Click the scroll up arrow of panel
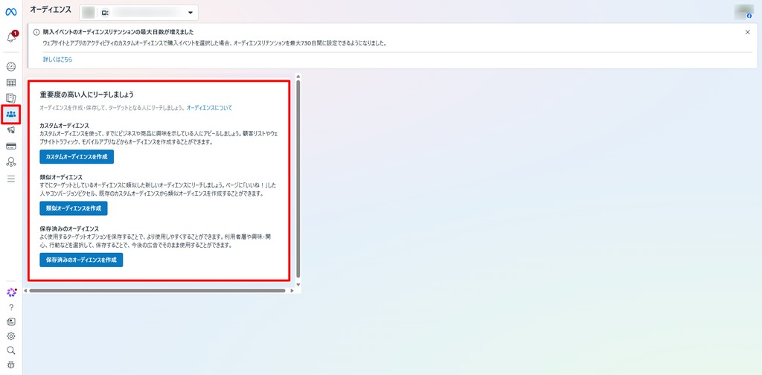 pyautogui.click(x=298, y=76)
